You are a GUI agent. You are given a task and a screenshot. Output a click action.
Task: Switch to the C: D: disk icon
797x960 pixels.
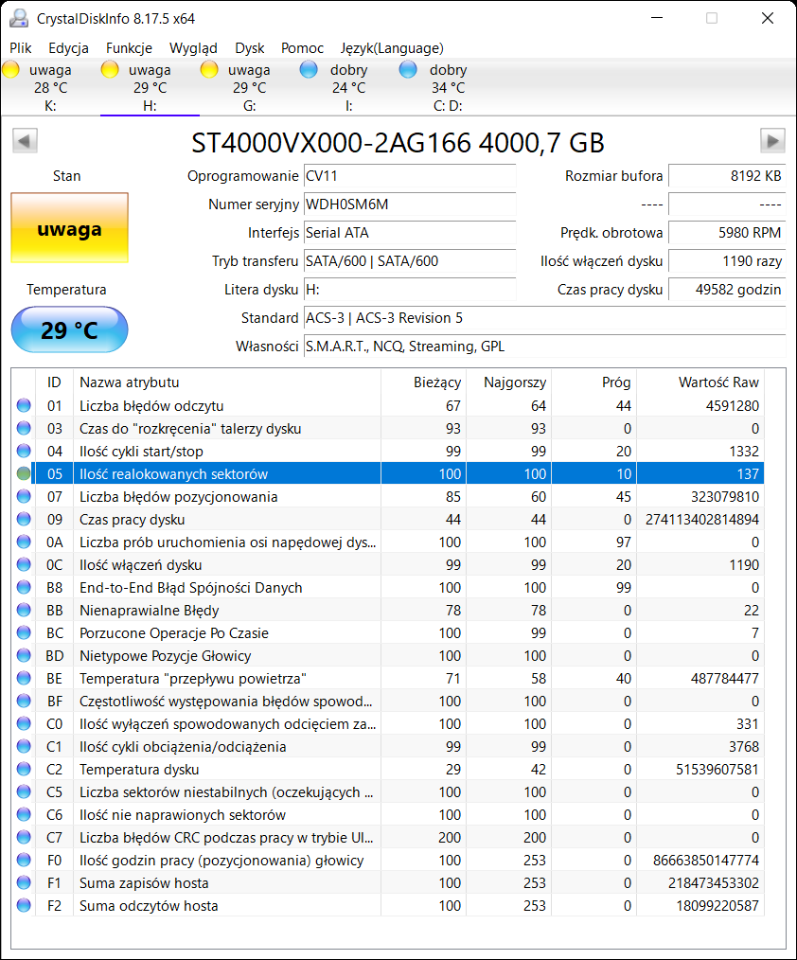408,69
